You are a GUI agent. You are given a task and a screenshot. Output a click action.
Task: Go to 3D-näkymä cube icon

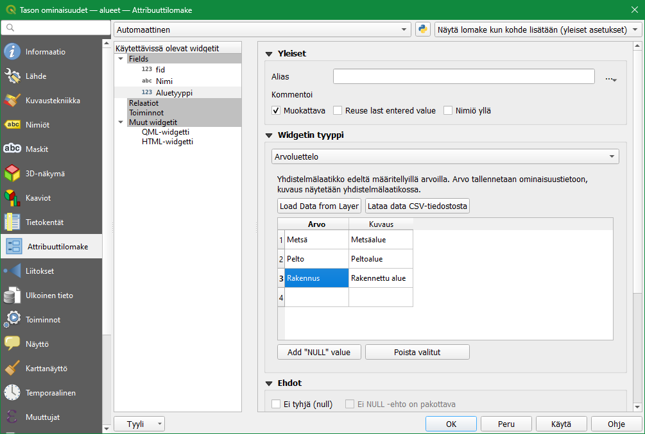(x=12, y=174)
